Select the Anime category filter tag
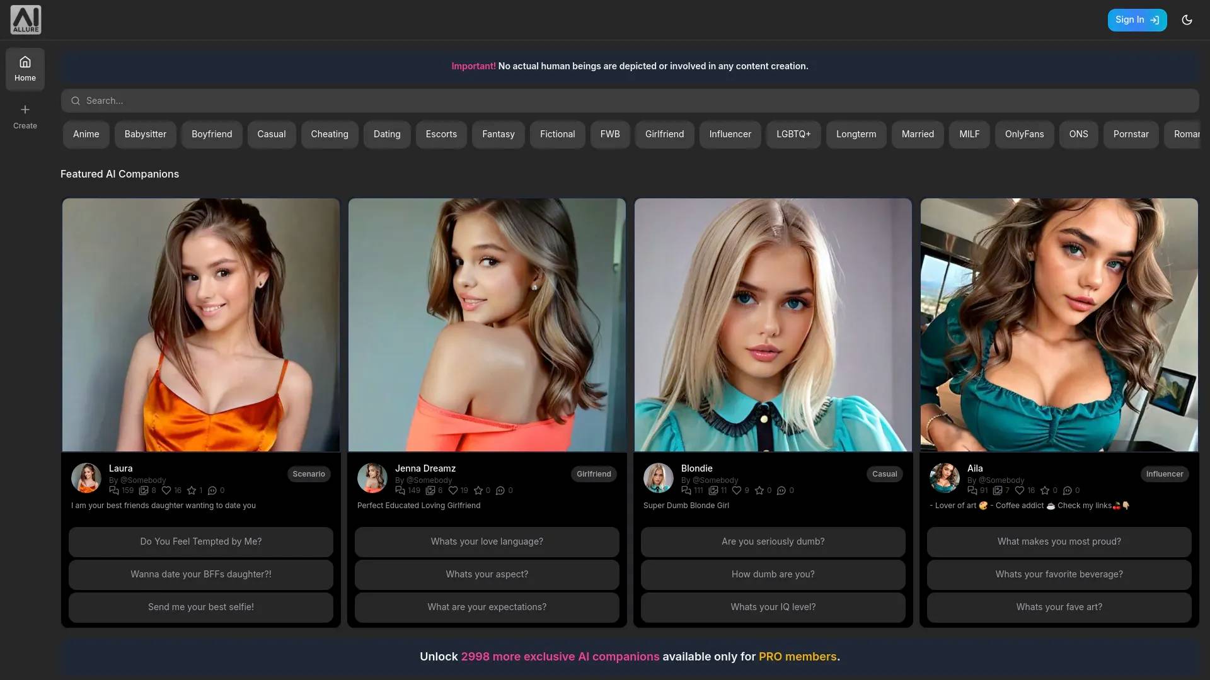1210x680 pixels. click(x=86, y=135)
